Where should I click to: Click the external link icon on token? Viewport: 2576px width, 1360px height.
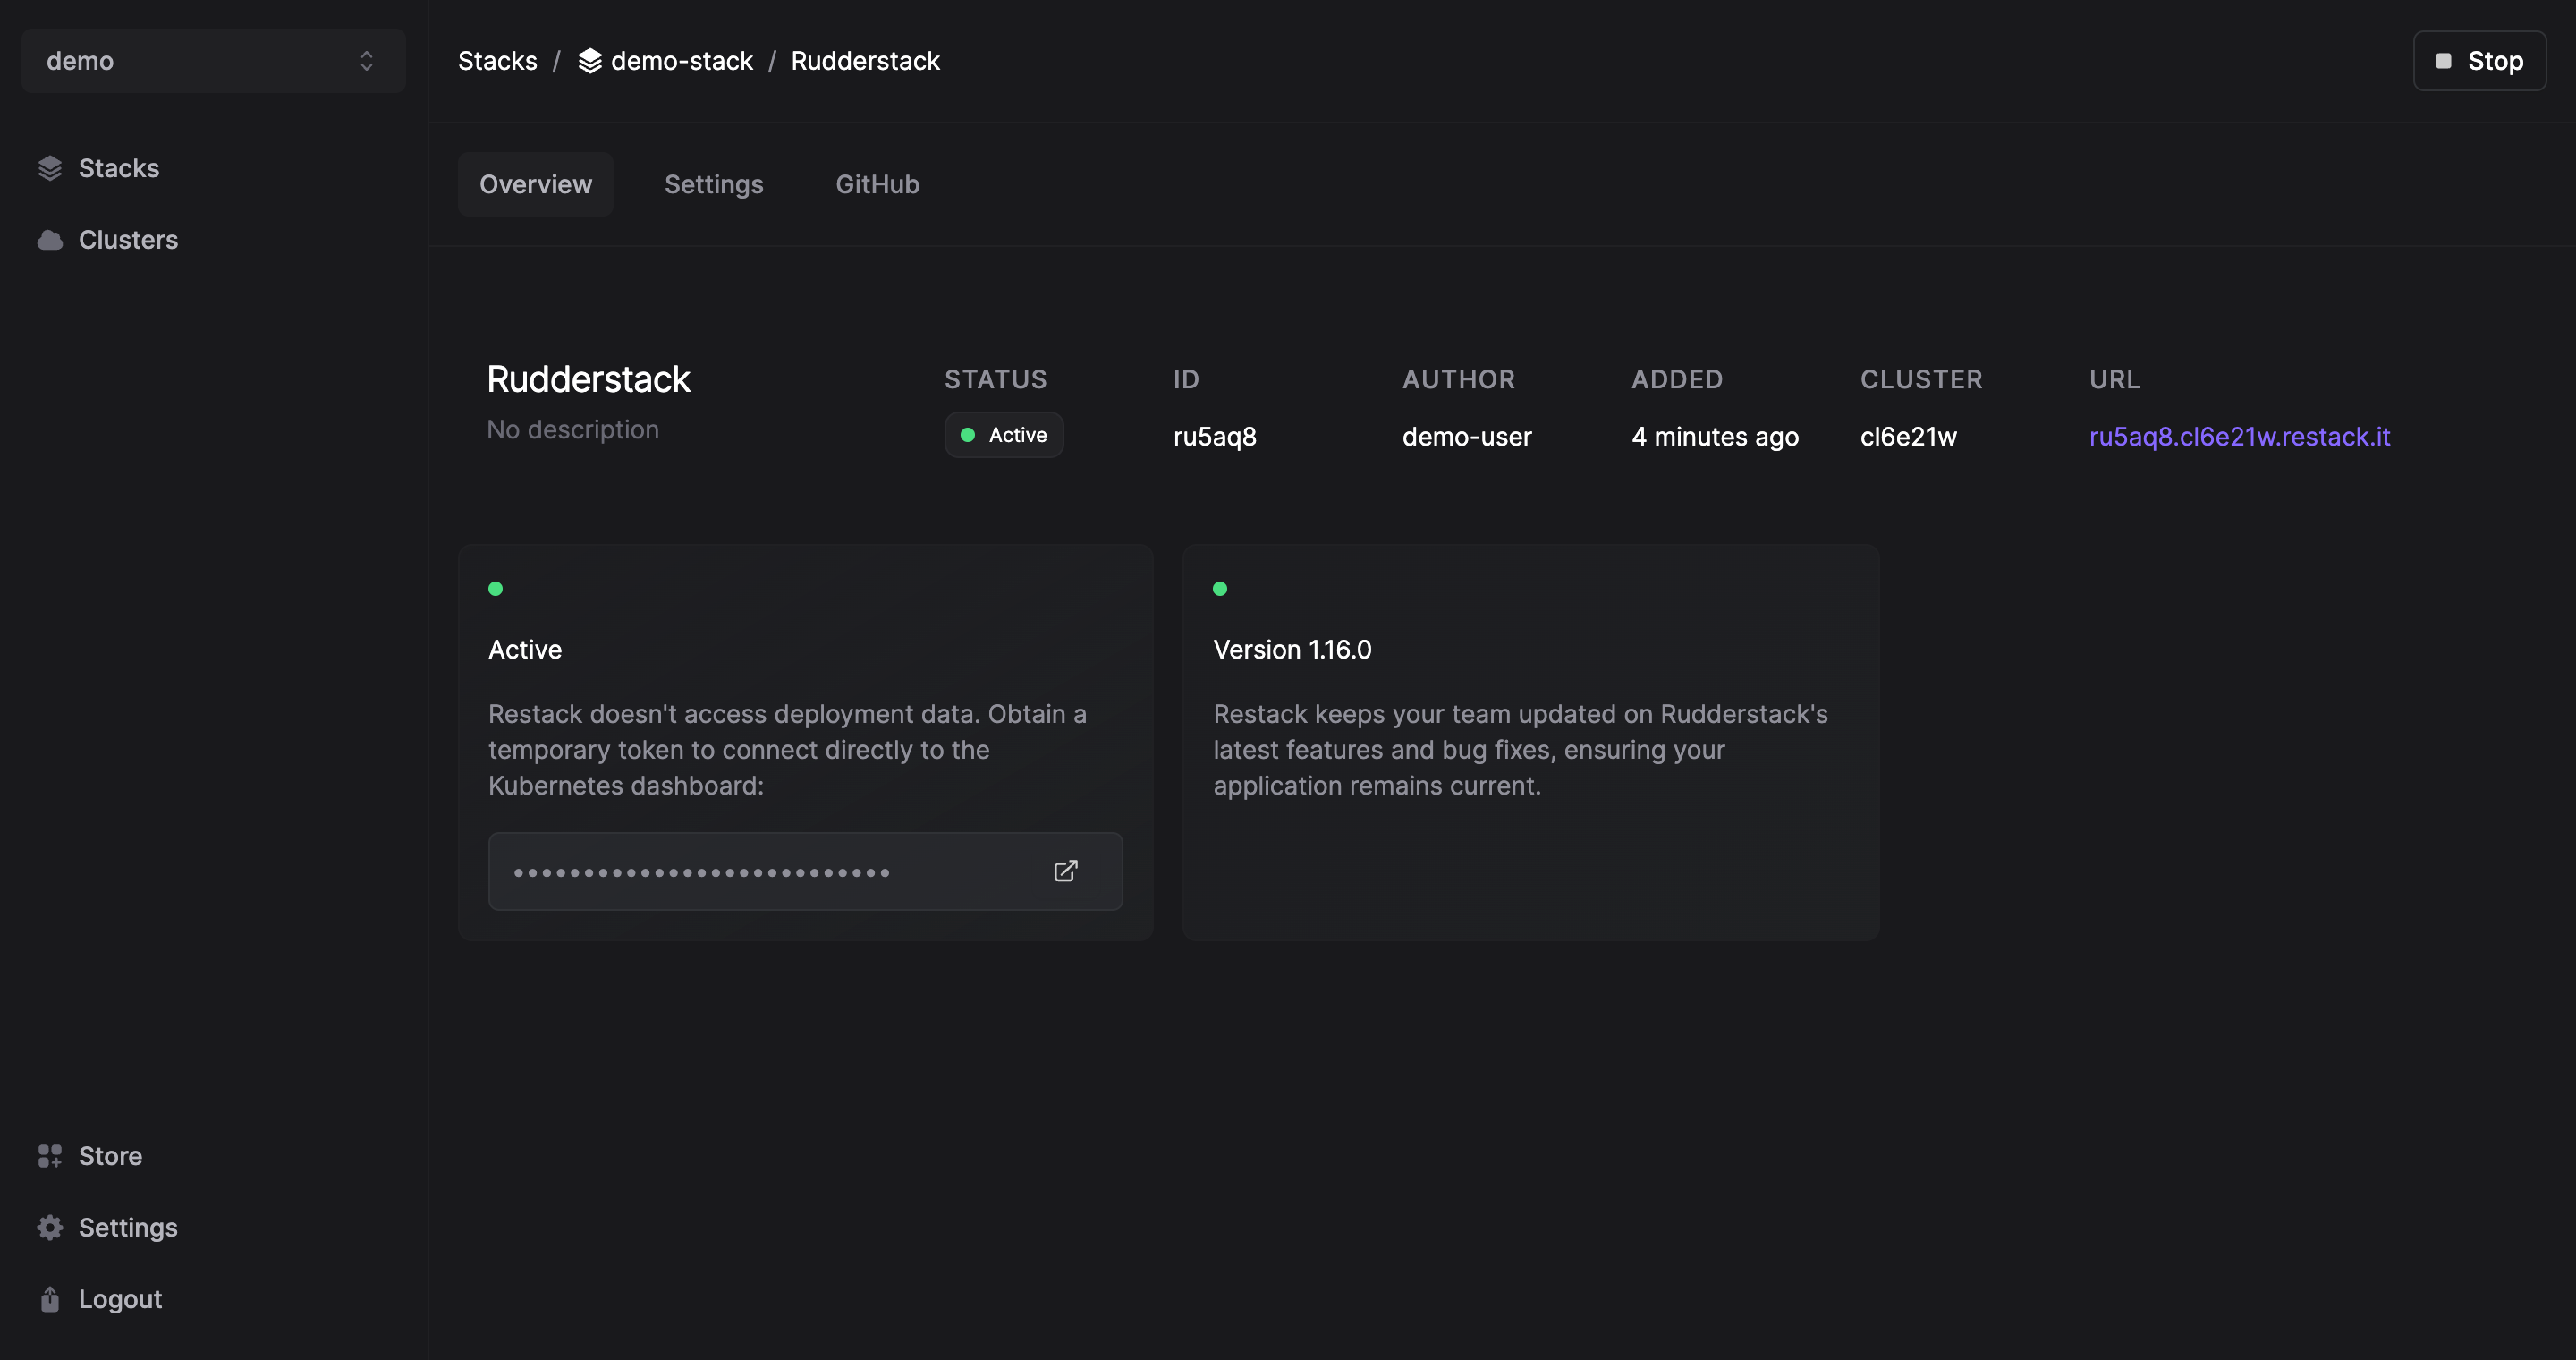click(x=1064, y=871)
